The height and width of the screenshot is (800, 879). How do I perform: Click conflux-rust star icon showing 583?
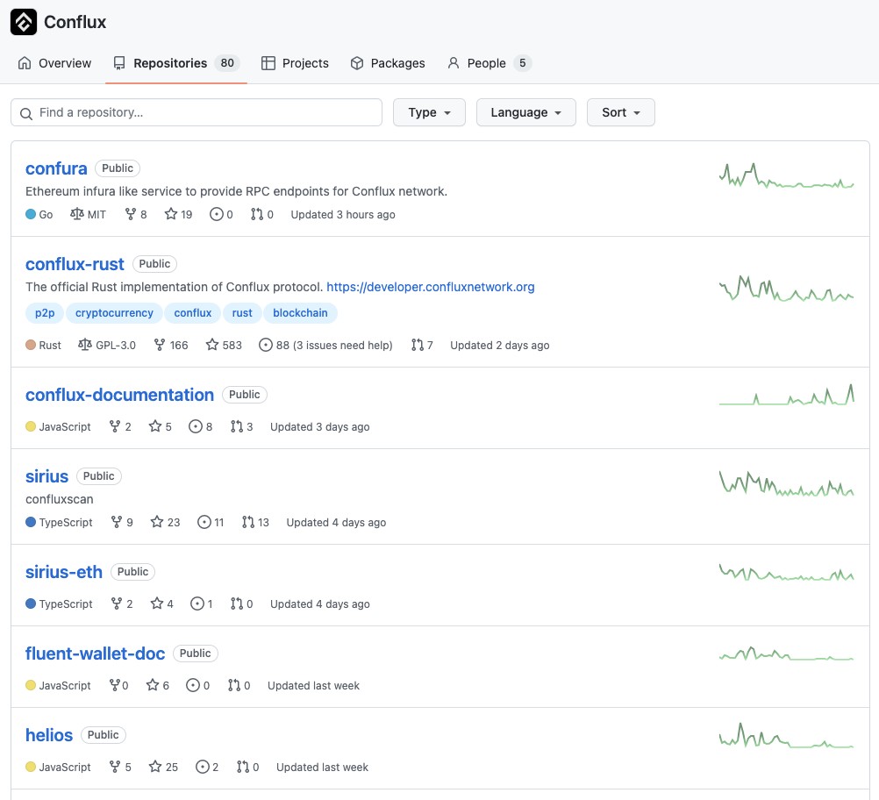(212, 345)
